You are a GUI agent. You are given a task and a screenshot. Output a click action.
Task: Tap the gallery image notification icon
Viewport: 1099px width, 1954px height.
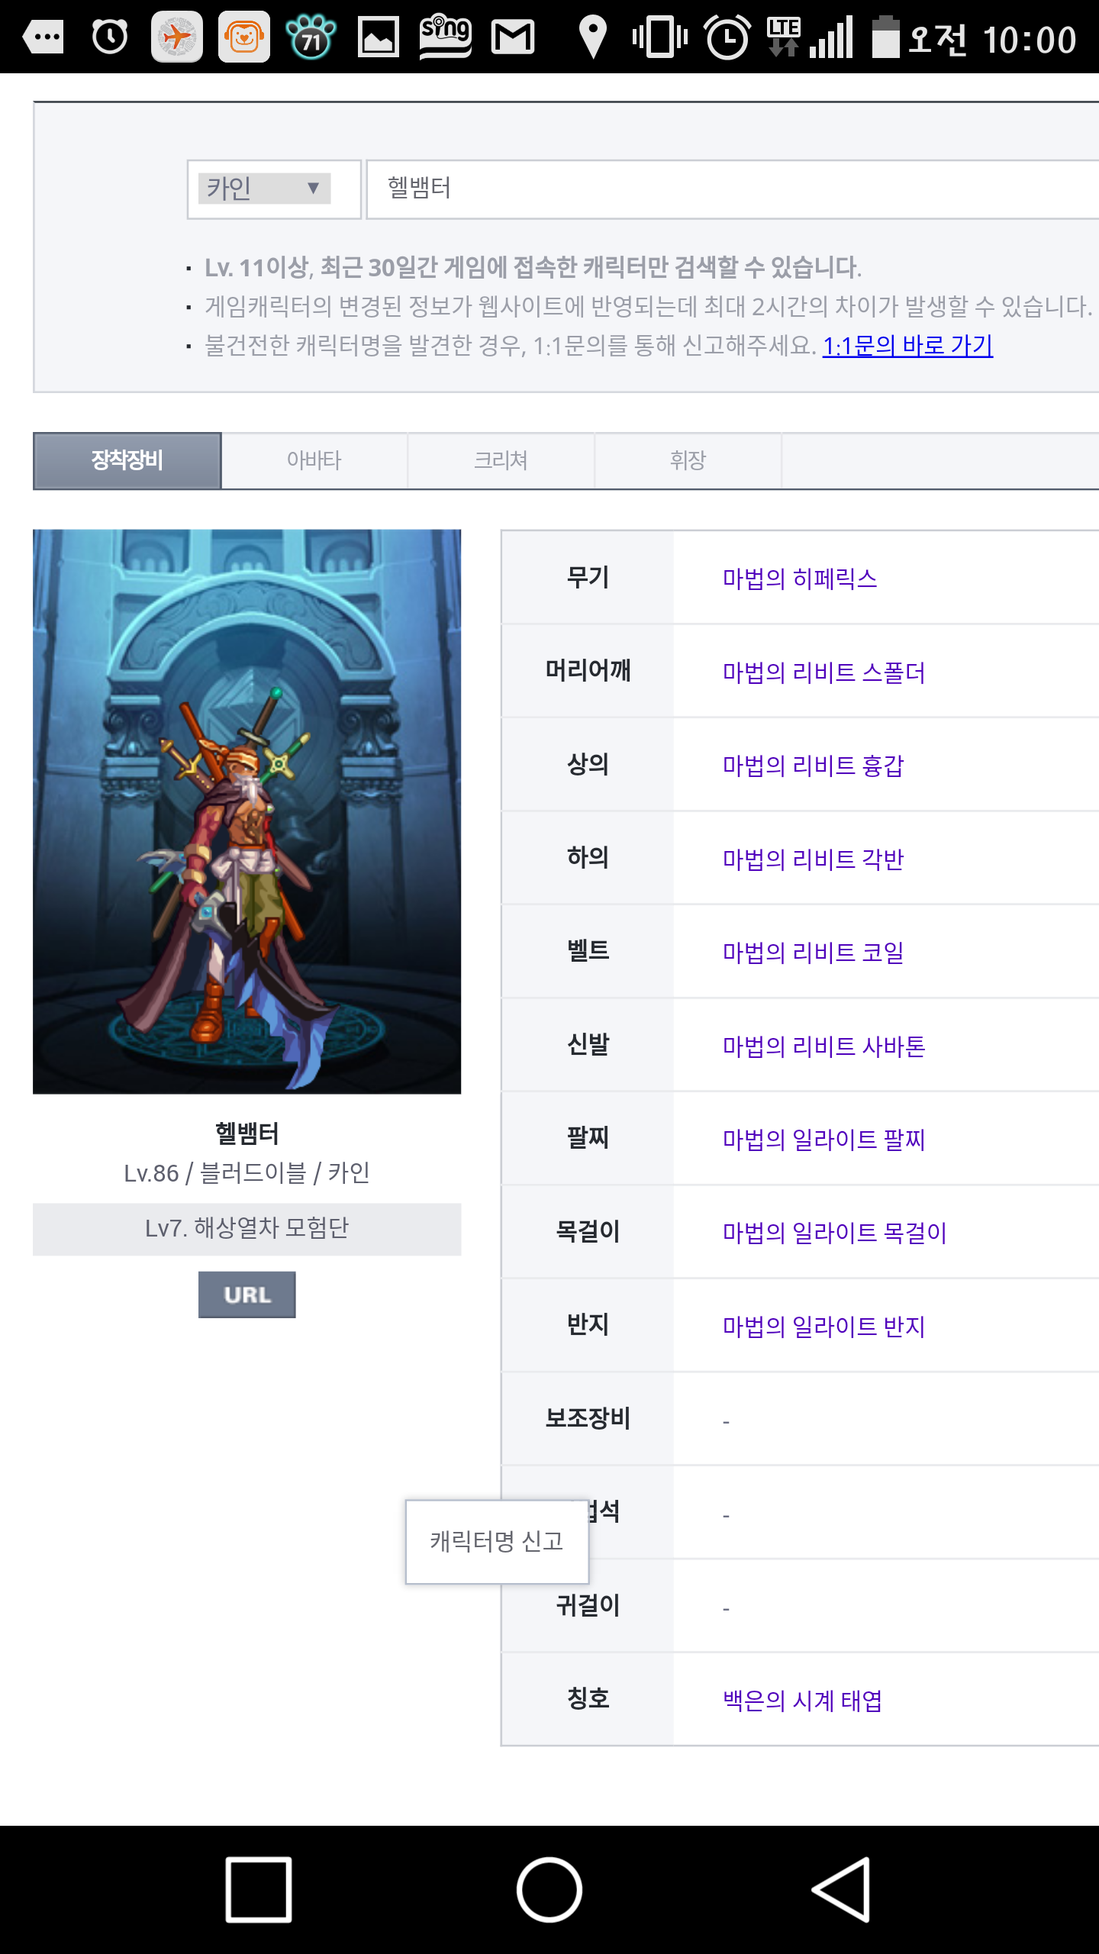(379, 37)
